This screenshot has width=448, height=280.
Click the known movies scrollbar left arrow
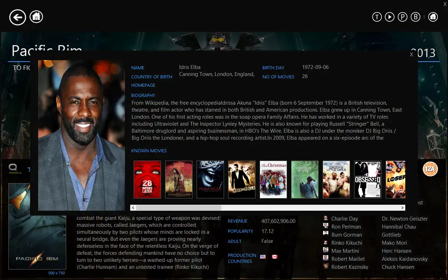[x=133, y=208]
